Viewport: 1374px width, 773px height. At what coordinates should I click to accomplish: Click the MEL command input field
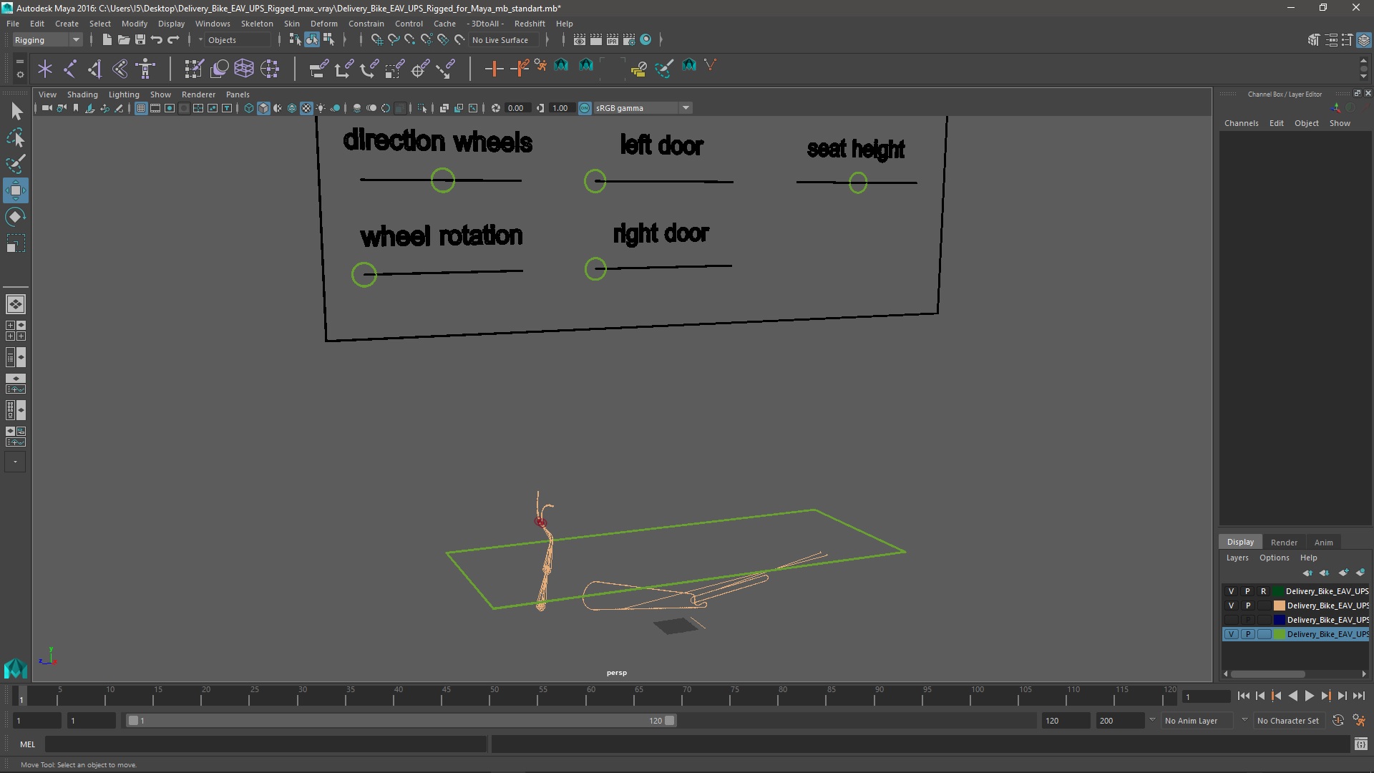pyautogui.click(x=265, y=744)
